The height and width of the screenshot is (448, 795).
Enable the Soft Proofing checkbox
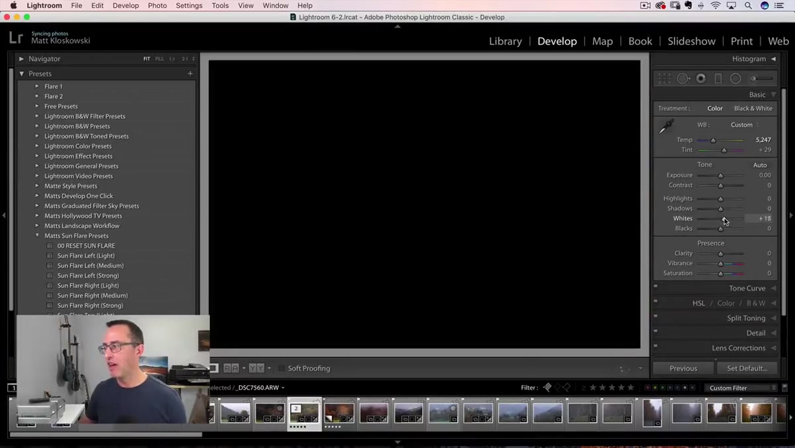click(x=282, y=368)
